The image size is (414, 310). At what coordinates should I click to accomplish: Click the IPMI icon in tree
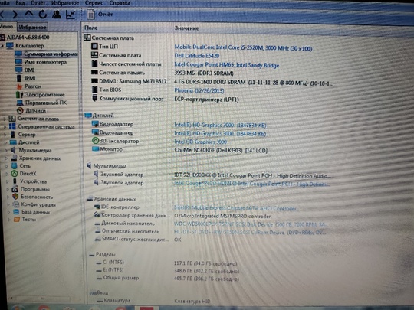[19, 78]
